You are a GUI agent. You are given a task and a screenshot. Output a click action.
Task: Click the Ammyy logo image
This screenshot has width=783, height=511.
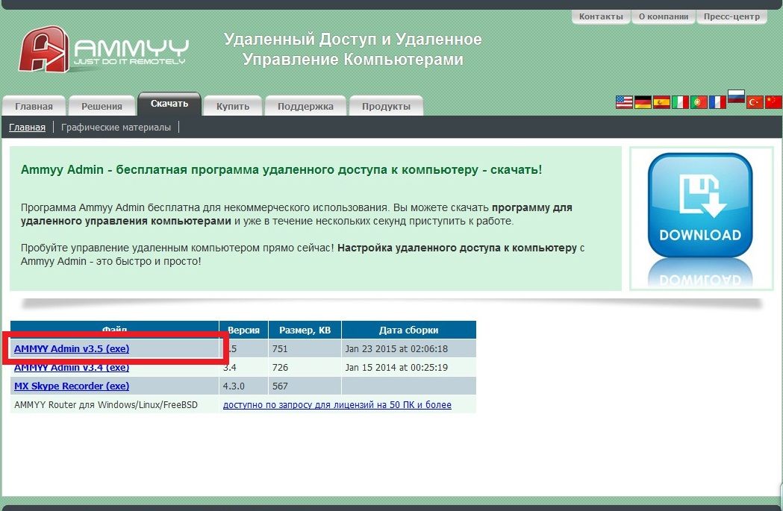click(x=104, y=50)
